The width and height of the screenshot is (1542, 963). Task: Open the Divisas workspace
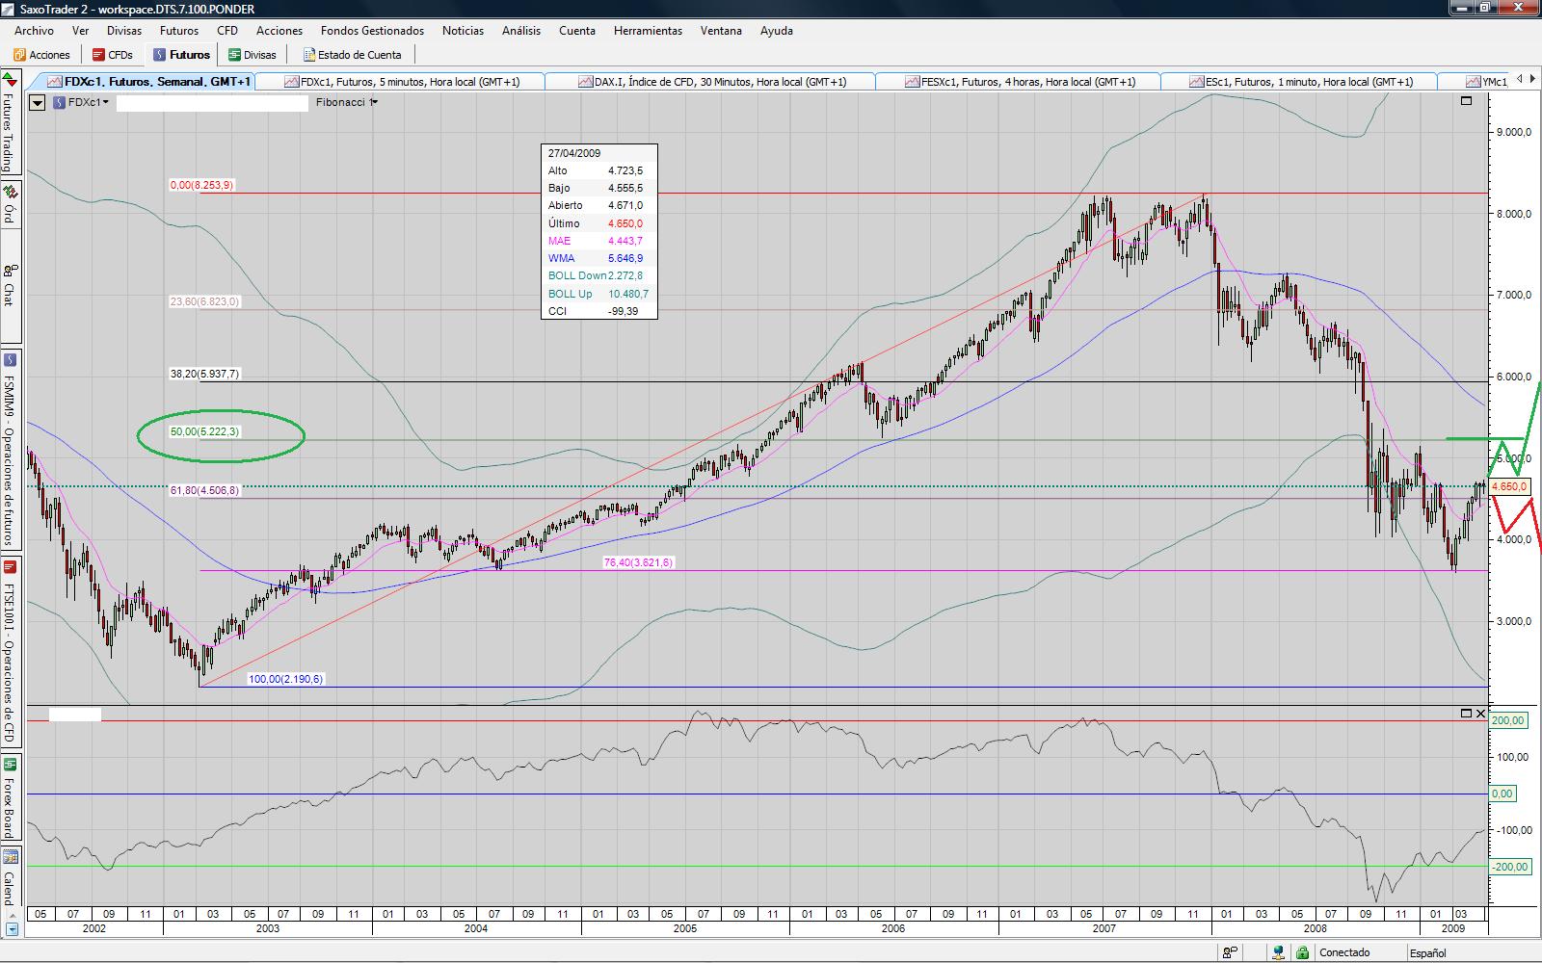[253, 55]
